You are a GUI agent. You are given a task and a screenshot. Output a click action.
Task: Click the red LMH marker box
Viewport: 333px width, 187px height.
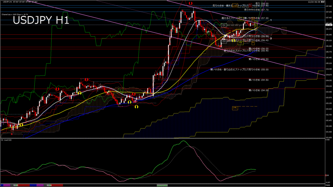pyautogui.click(x=229, y=31)
